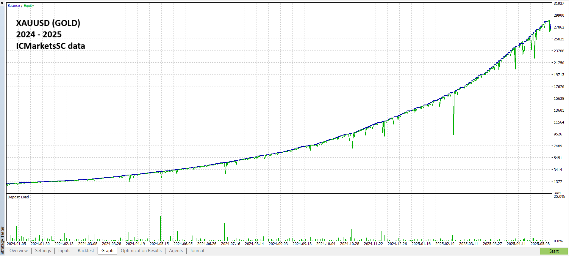This screenshot has height=256, width=569.
Task: Click the Deposit Load label
Action: [x=18, y=197]
